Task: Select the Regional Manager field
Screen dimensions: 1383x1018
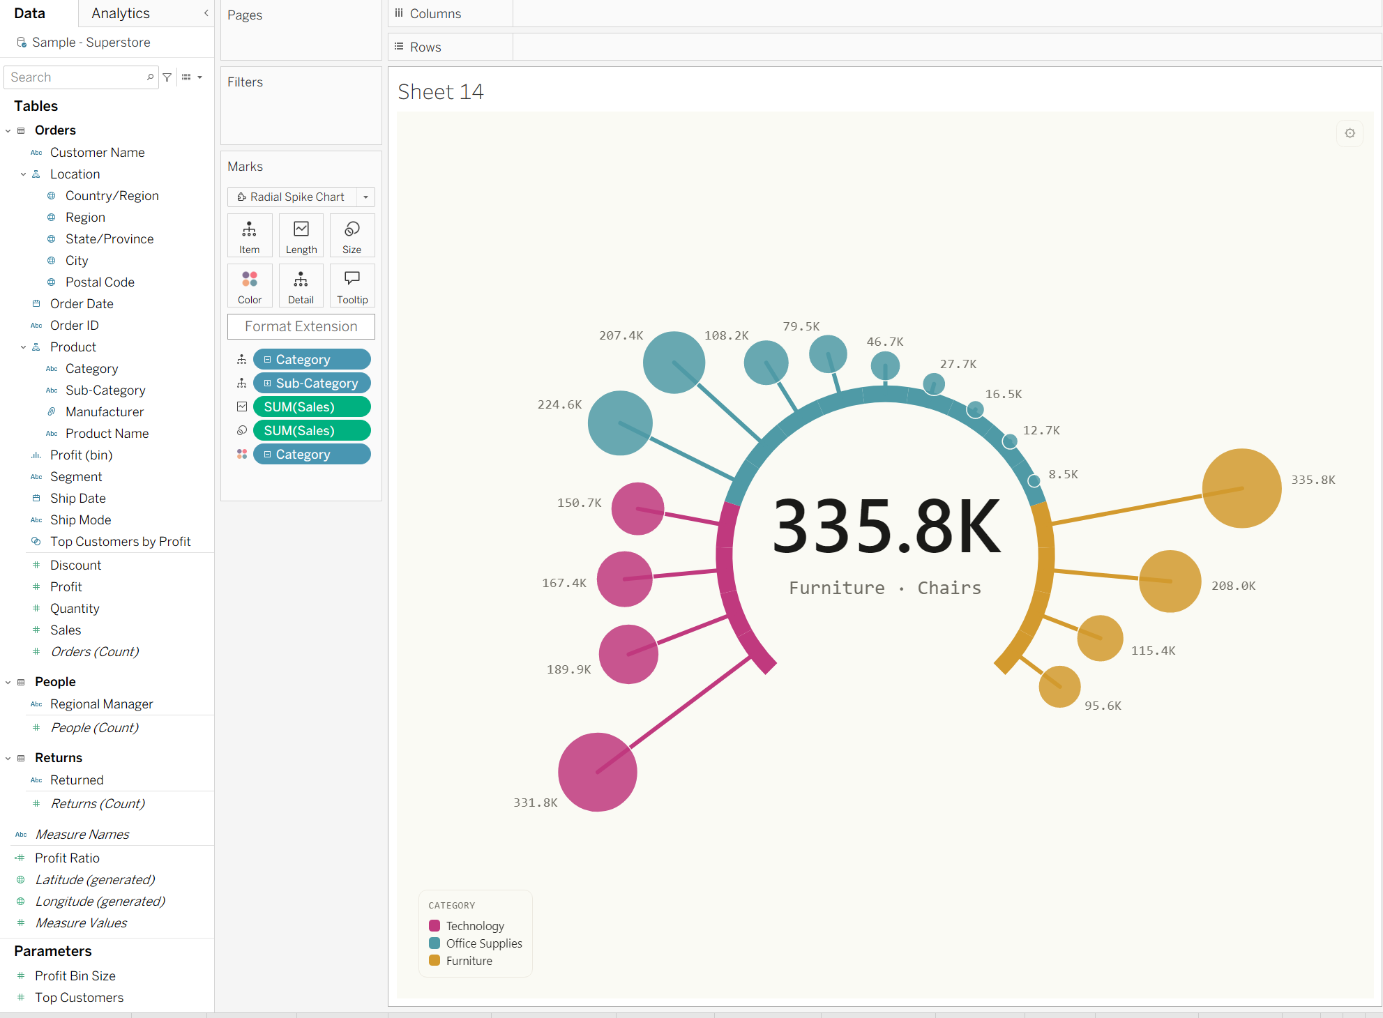Action: pos(102,704)
